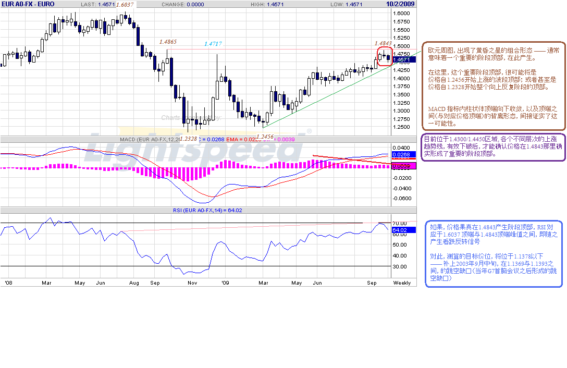Viewport: 567px width, 368px height.
Task: Click purple note starting 目前位于1.4300/1.4450
Action: [493, 146]
